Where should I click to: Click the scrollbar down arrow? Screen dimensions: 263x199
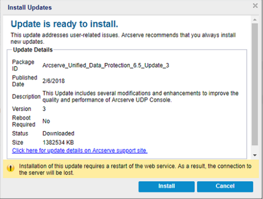tap(255, 155)
